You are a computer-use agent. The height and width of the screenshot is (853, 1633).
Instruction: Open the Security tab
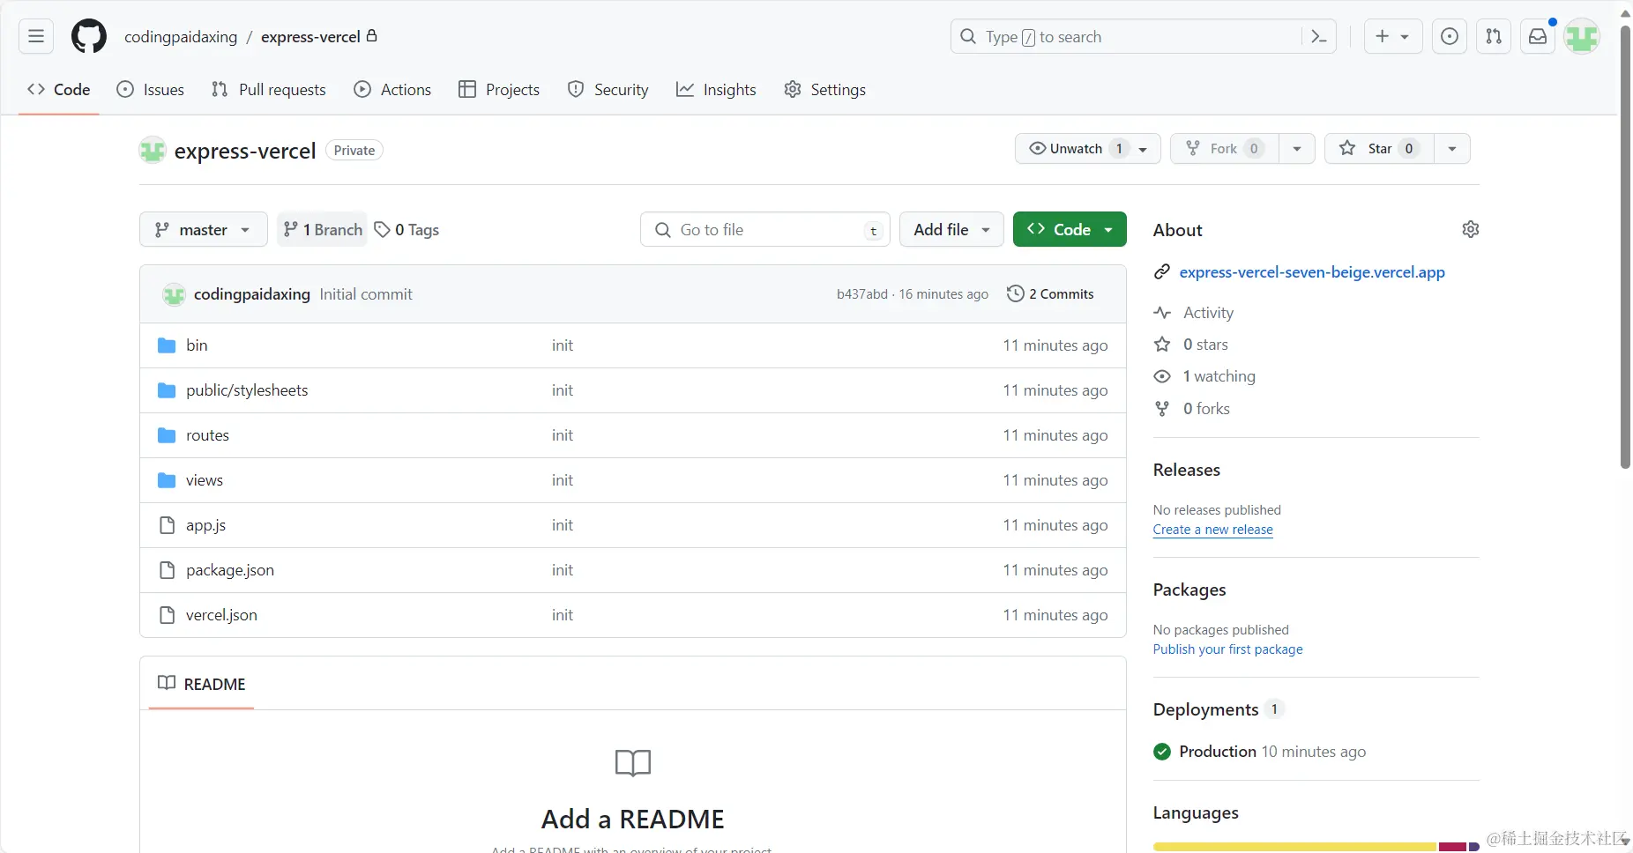tap(608, 90)
